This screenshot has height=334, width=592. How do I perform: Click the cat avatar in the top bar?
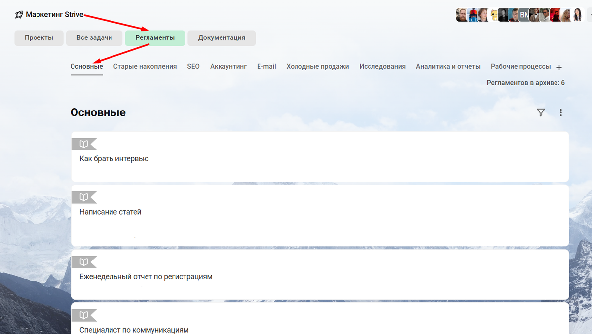click(x=494, y=15)
